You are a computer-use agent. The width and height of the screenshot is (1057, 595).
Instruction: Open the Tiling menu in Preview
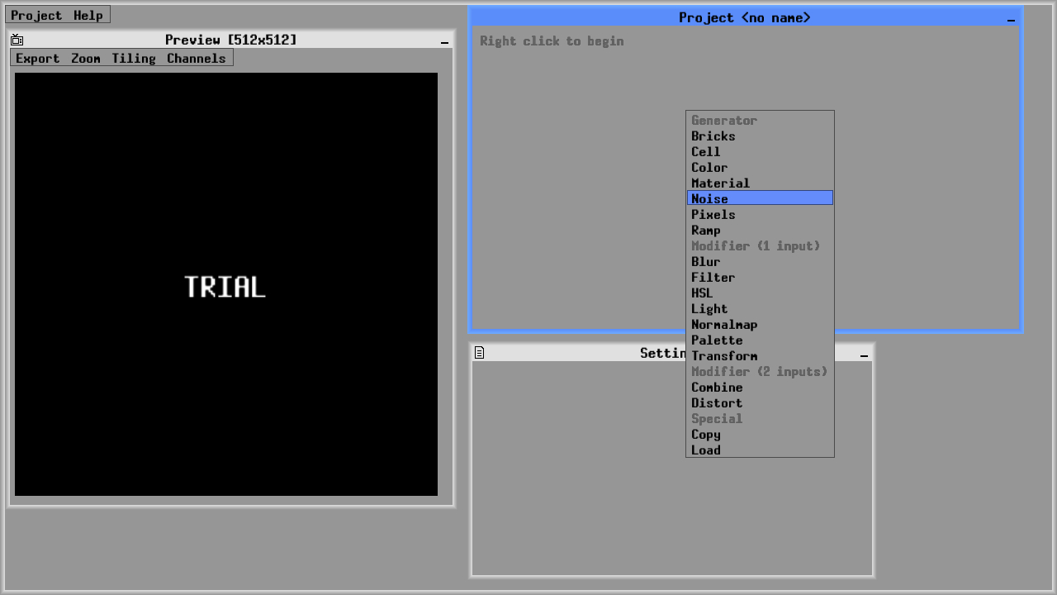point(134,58)
